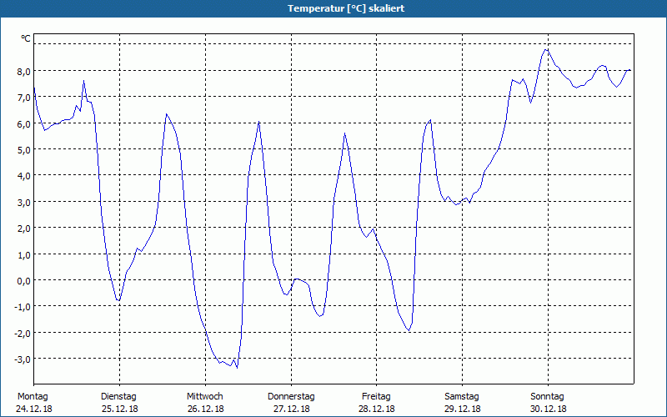The width and height of the screenshot is (667, 417).
Task: Click the 8,0 y-axis label
Action: pyautogui.click(x=23, y=72)
